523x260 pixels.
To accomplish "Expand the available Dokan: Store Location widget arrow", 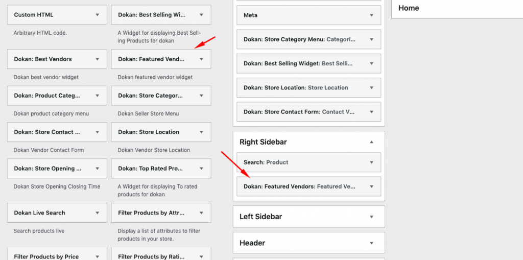I will (201, 132).
